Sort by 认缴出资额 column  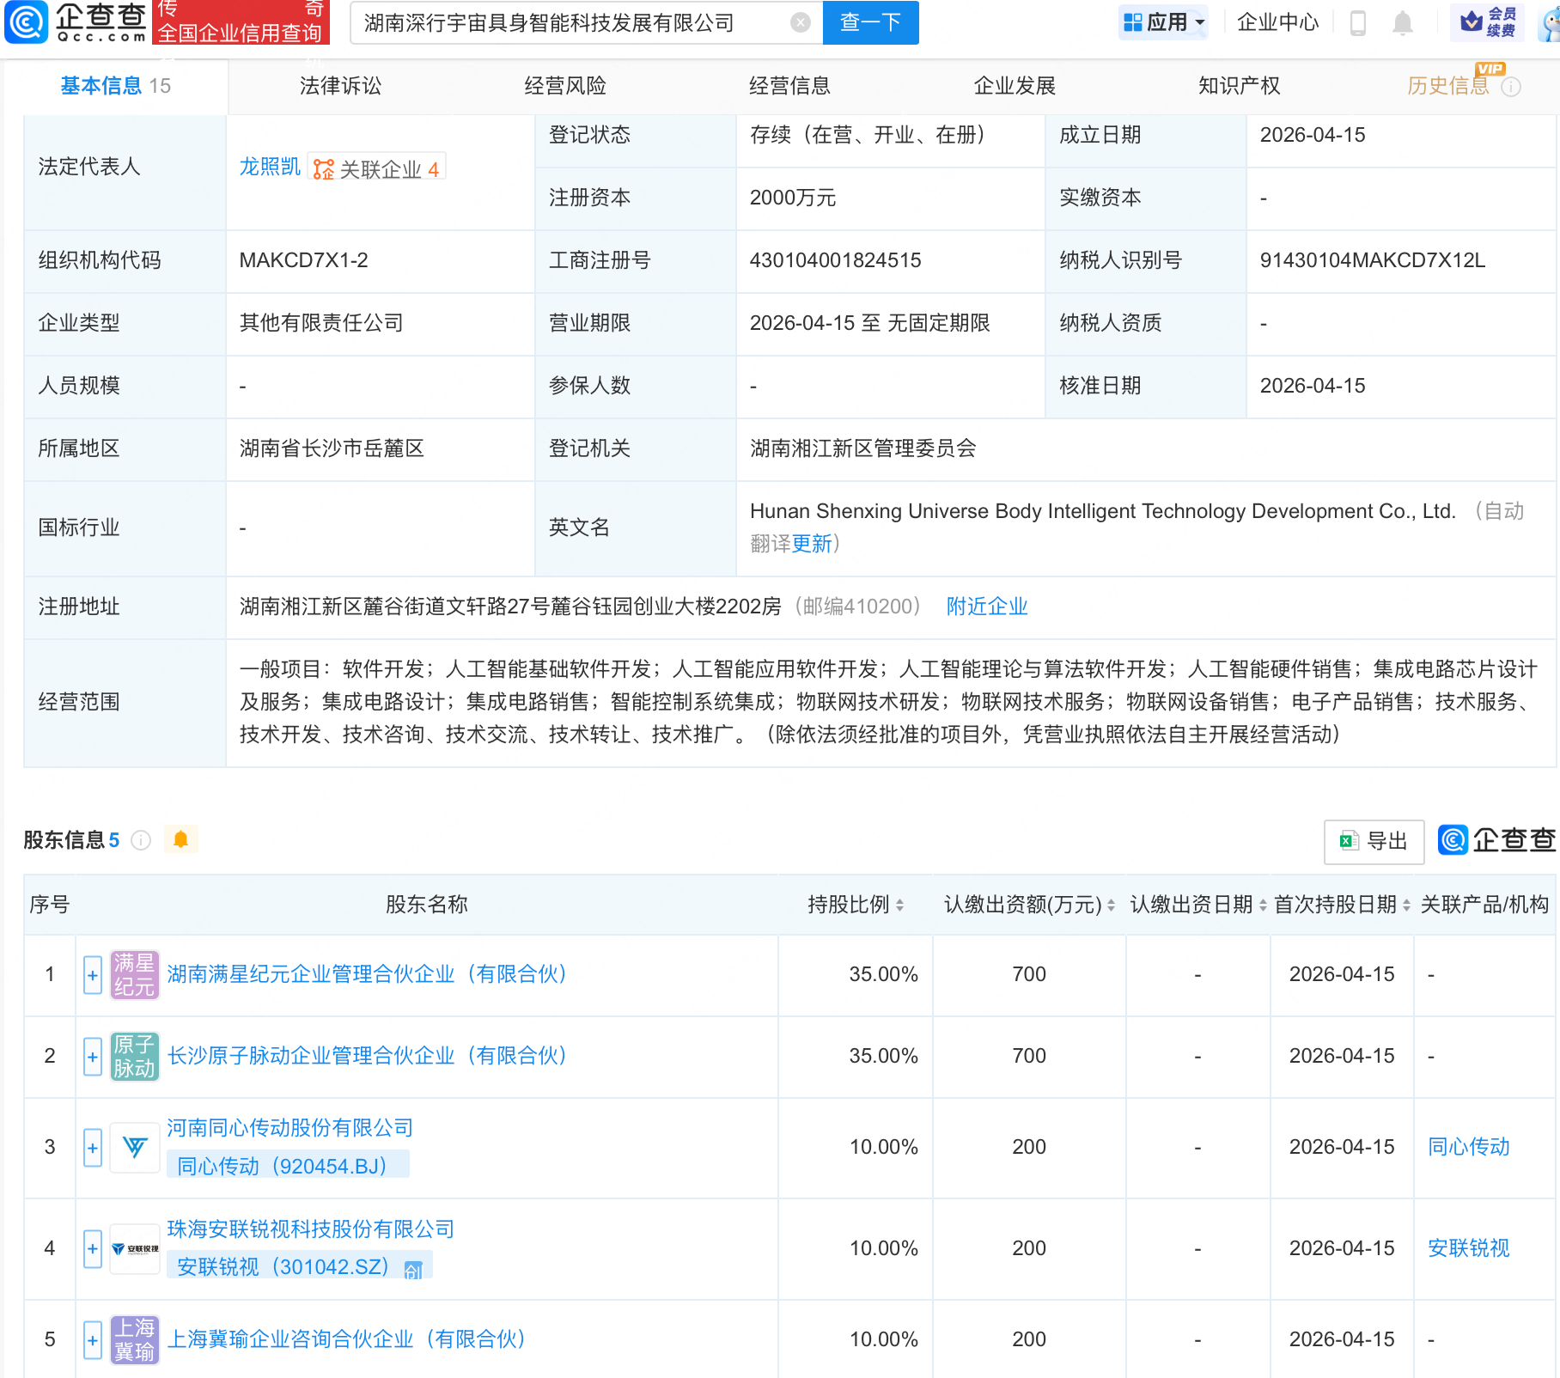tap(1029, 905)
